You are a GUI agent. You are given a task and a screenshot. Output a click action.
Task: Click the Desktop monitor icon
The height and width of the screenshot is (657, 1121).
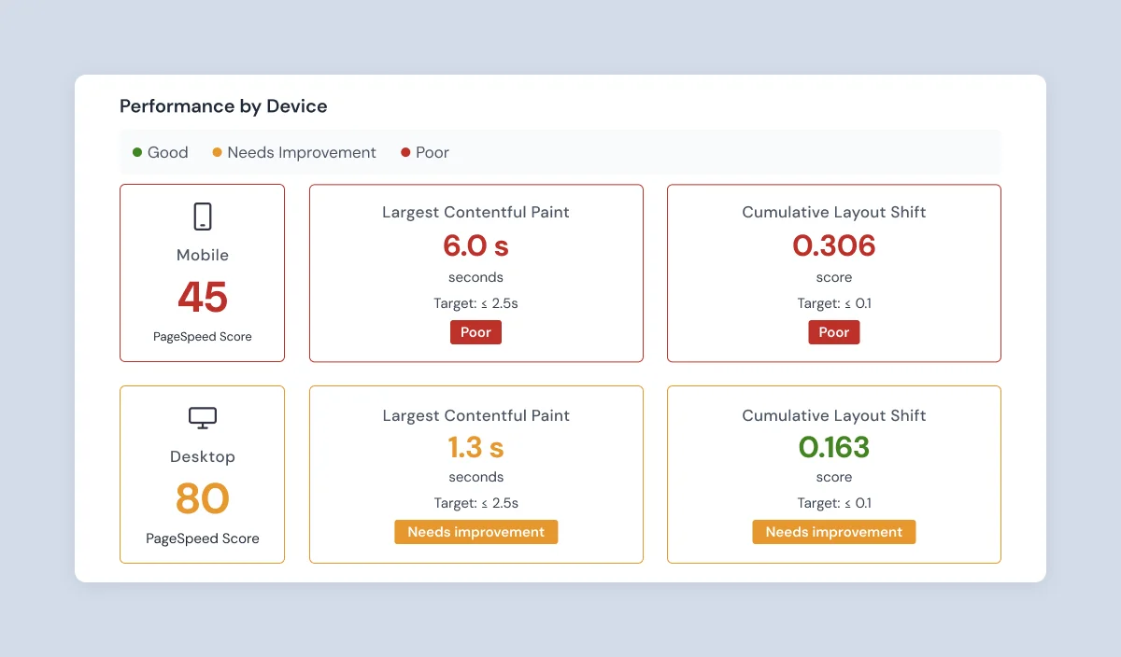tap(202, 418)
